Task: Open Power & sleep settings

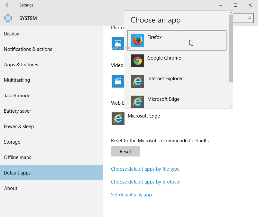Action: 52,127
